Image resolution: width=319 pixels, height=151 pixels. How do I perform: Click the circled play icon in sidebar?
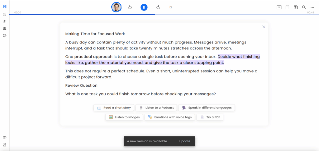point(4,36)
